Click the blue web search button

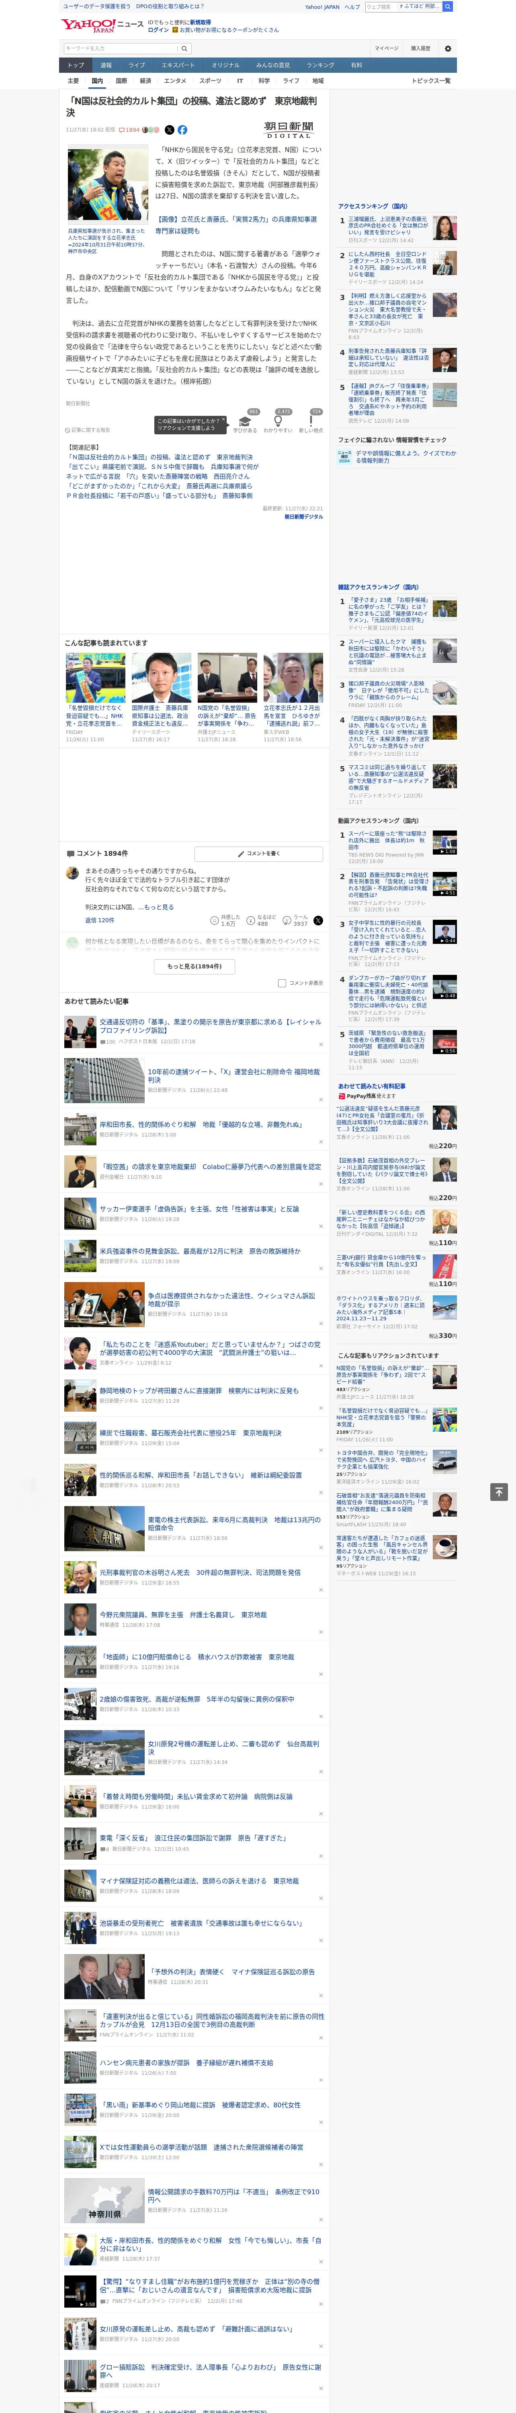click(448, 6)
